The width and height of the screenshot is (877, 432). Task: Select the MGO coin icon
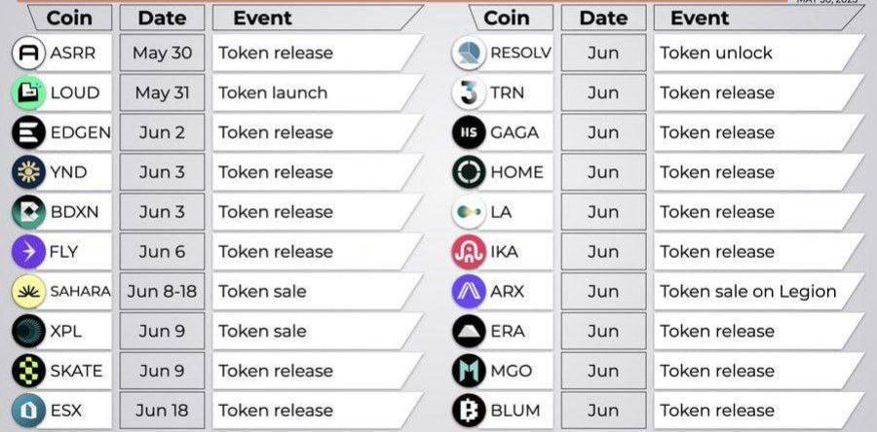click(x=469, y=371)
